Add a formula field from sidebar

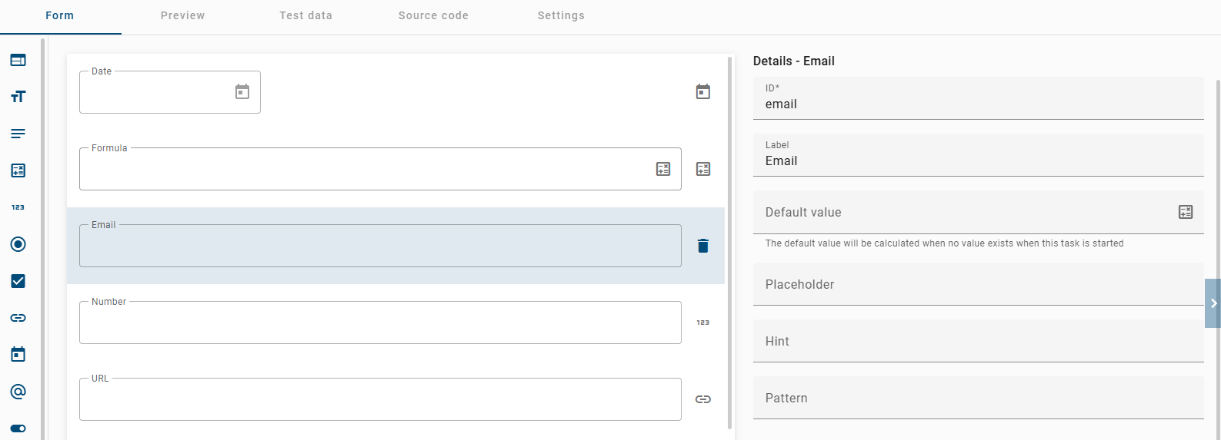pos(18,170)
